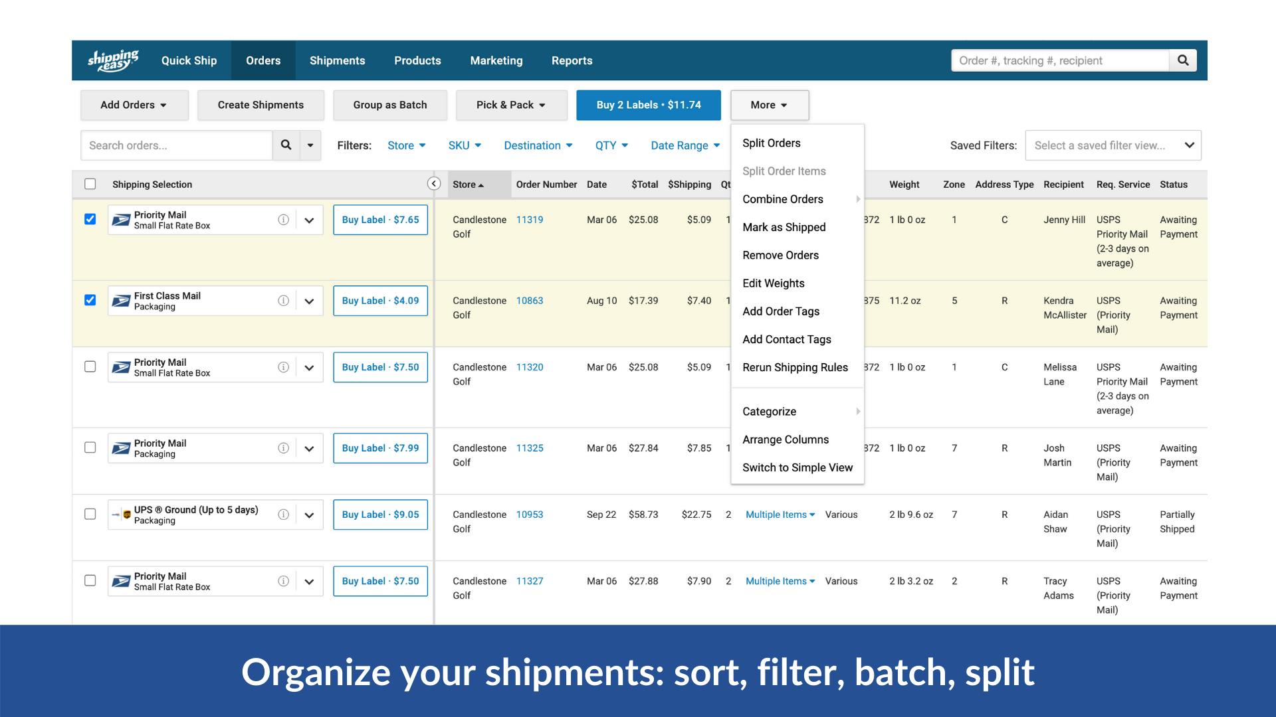Open the info icon beside Priority Mail Small Flat Rate Box
Image resolution: width=1276 pixels, height=717 pixels.
(284, 219)
